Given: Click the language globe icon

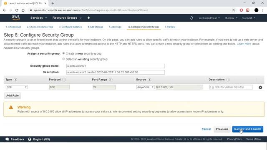Looking at the screenshot, I should pos(30,139).
